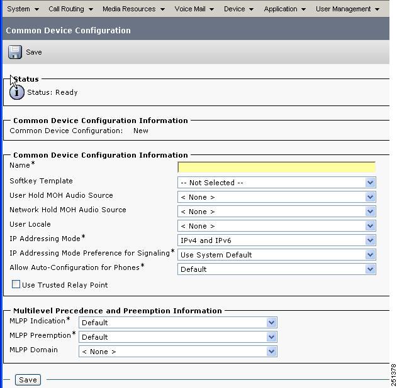Click the Use Trusted Relay Point label
This screenshot has height=388, width=397.
[65, 285]
